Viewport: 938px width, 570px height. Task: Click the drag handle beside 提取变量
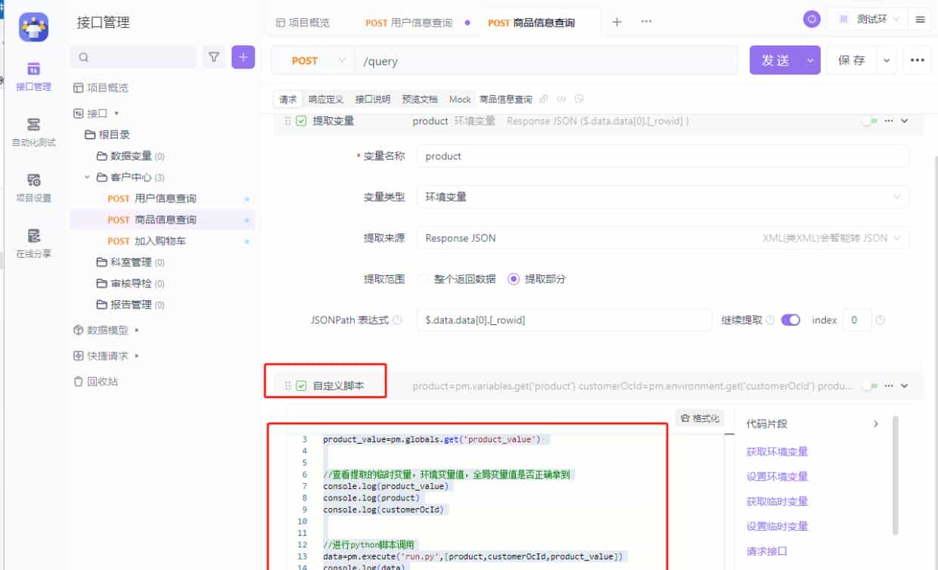pos(286,120)
